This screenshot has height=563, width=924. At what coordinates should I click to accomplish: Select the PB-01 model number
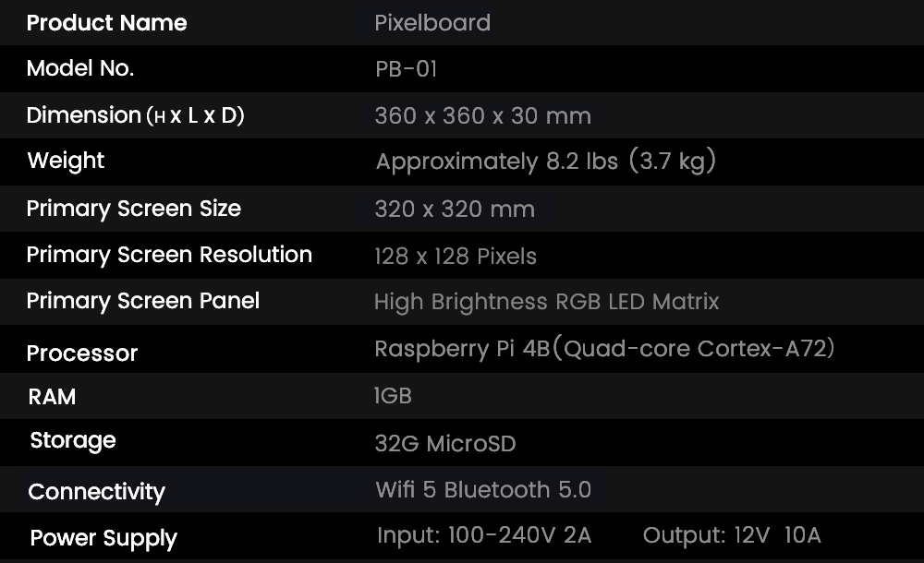pyautogui.click(x=407, y=69)
